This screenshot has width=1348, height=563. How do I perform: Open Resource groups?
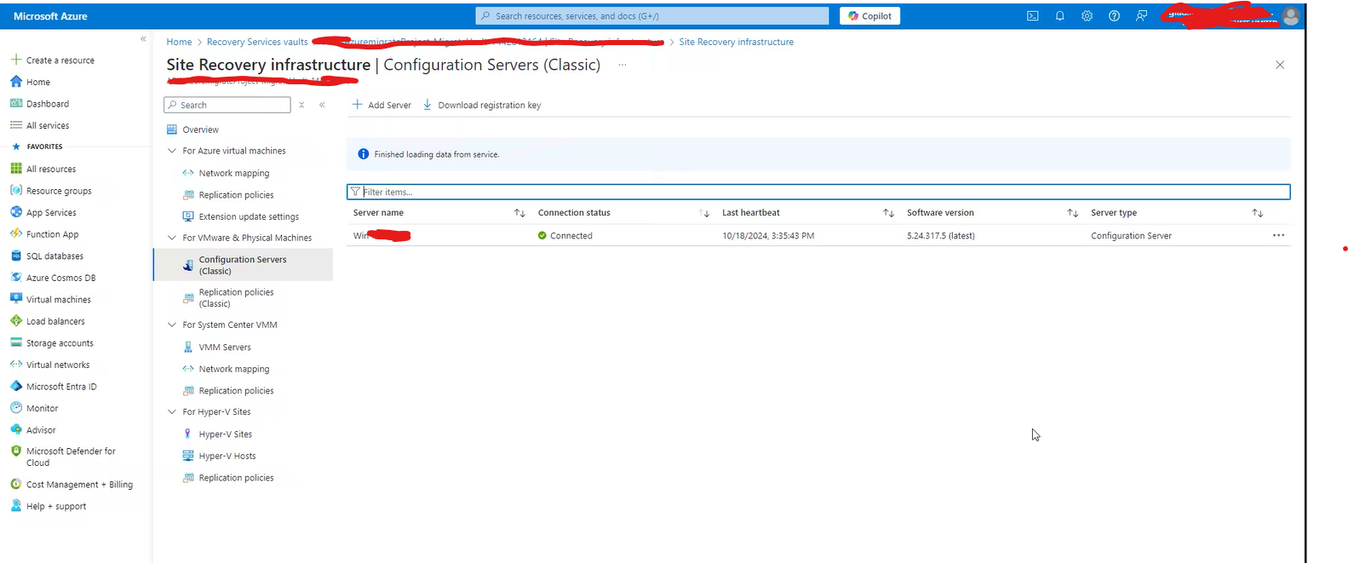pos(50,191)
